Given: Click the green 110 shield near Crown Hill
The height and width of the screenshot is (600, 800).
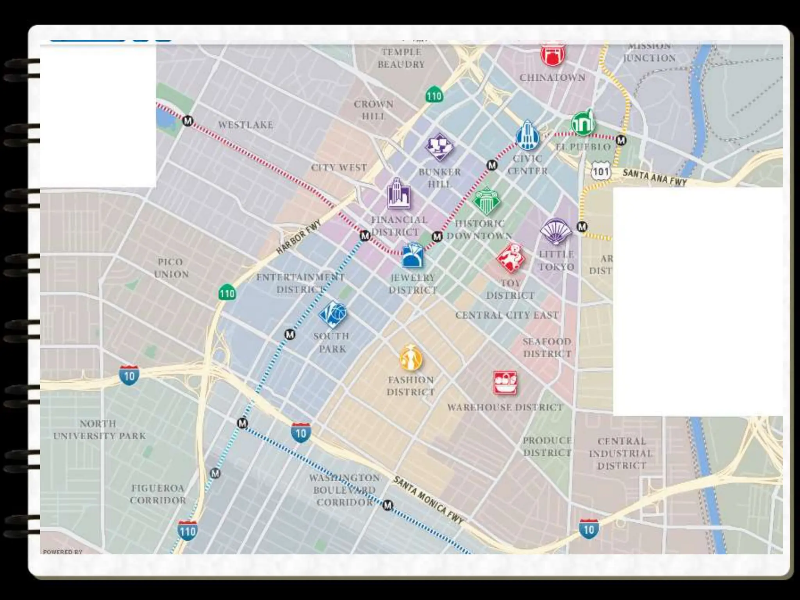Looking at the screenshot, I should click(x=434, y=95).
